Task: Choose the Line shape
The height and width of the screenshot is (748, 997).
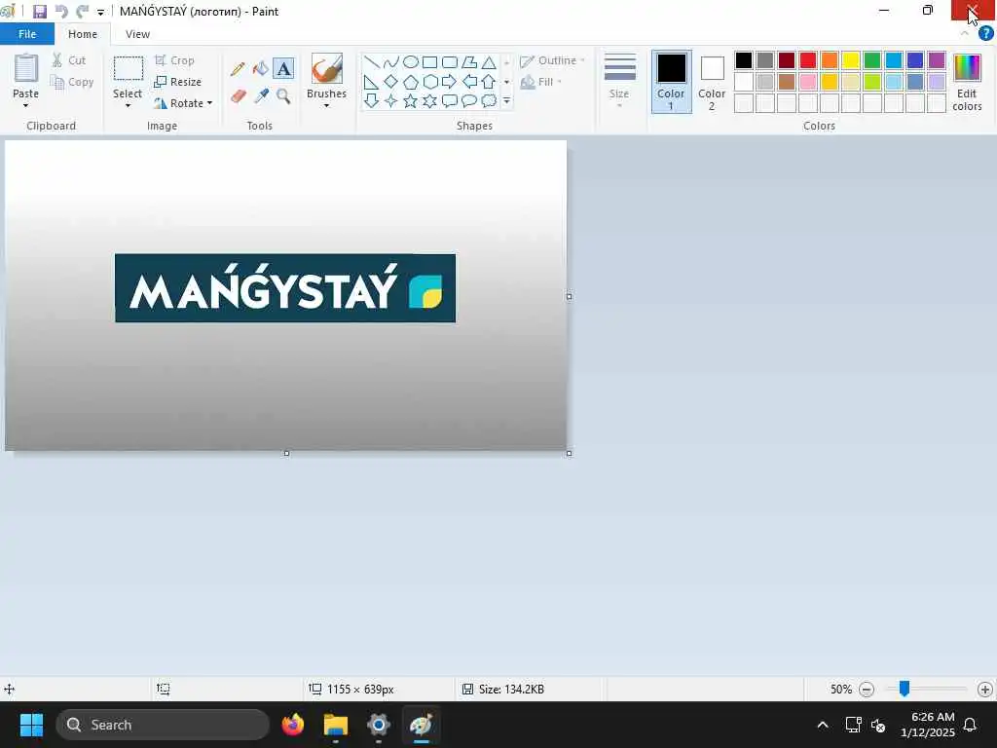Action: (372, 62)
